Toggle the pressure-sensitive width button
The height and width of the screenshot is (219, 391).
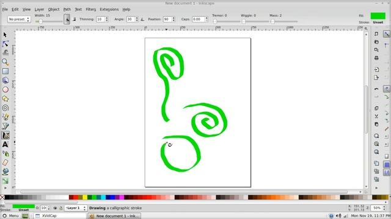(67, 19)
